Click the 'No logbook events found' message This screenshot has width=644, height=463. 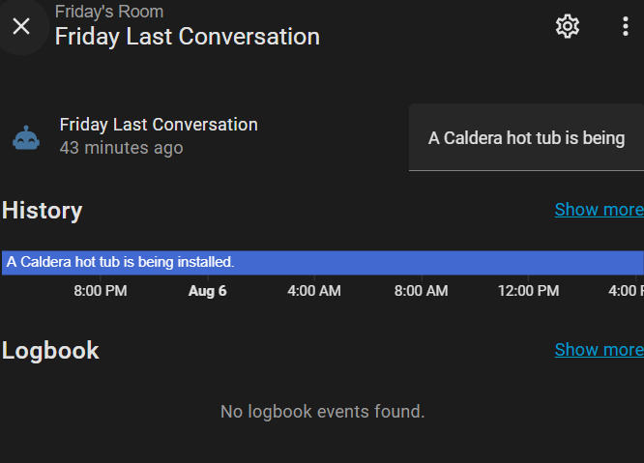point(322,412)
